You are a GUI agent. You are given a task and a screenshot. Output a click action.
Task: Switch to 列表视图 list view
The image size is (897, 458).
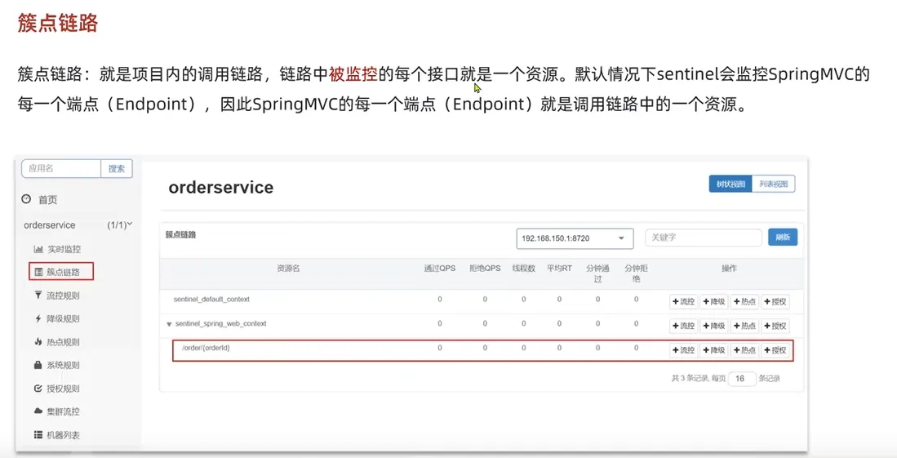click(x=773, y=185)
